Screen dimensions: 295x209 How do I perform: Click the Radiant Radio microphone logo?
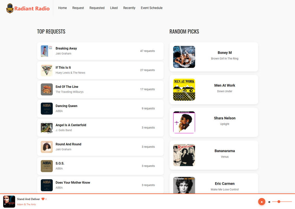[x=10, y=8]
